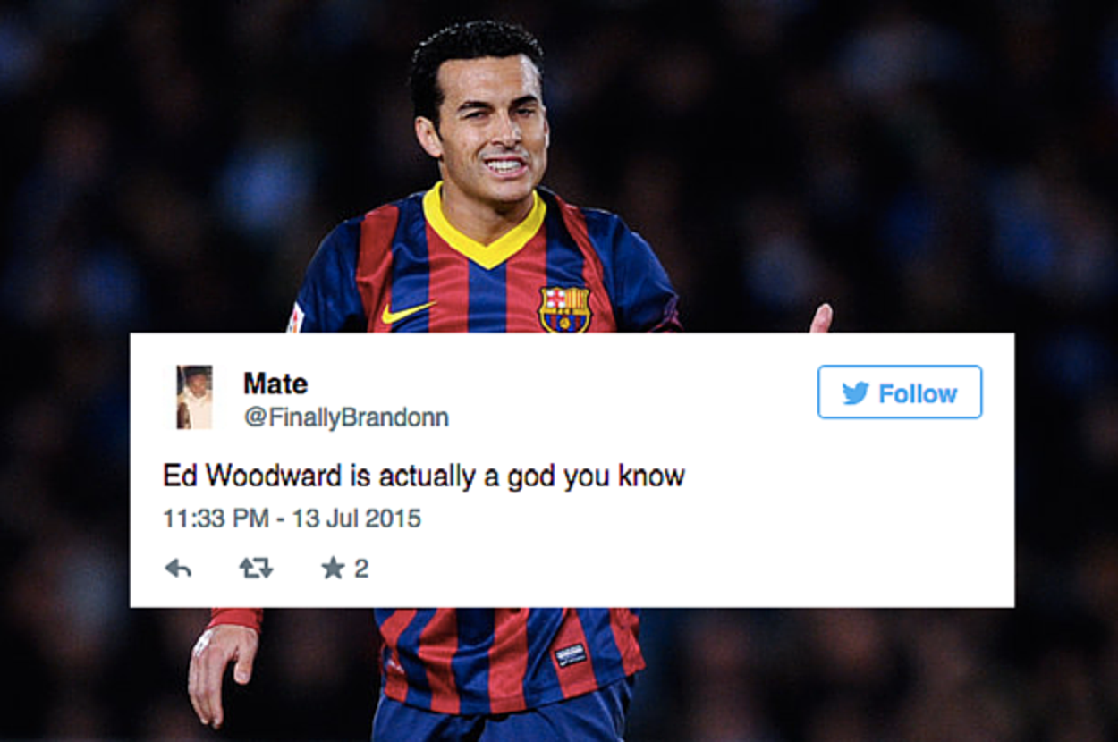Click the raised thumb beside tweet card
This screenshot has width=1118, height=742.
[x=821, y=317]
